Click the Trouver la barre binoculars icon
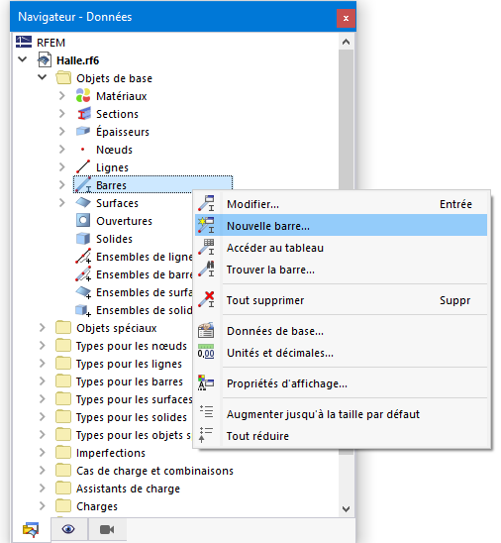501x543 pixels. tap(206, 270)
